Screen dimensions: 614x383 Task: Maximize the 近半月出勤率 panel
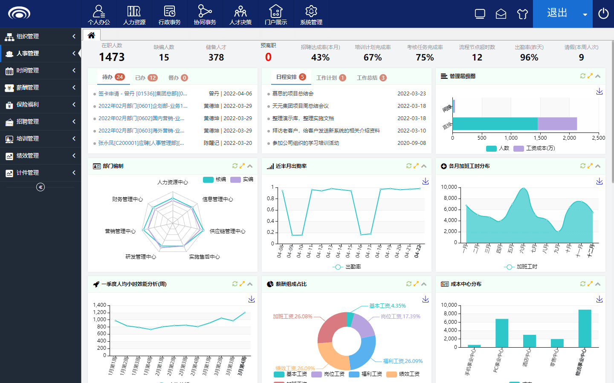[x=416, y=166]
